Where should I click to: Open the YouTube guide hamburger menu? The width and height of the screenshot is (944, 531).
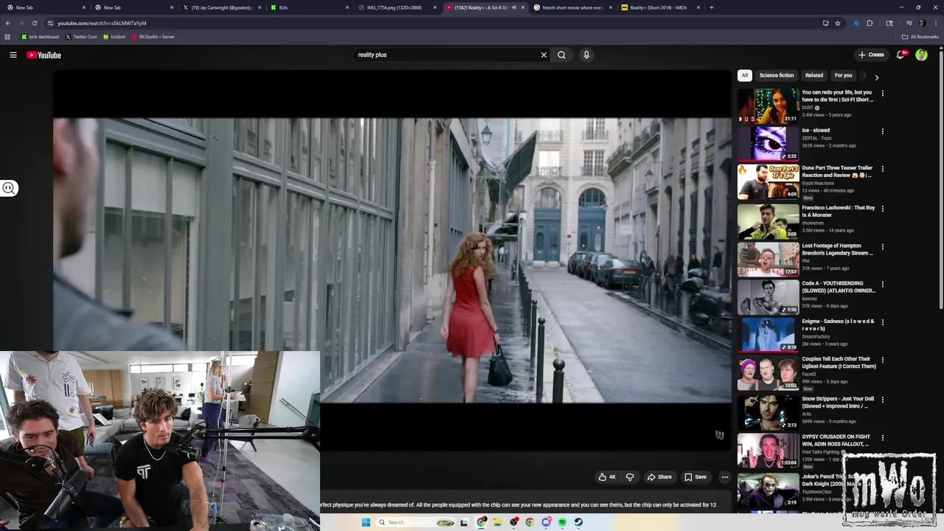coord(13,55)
